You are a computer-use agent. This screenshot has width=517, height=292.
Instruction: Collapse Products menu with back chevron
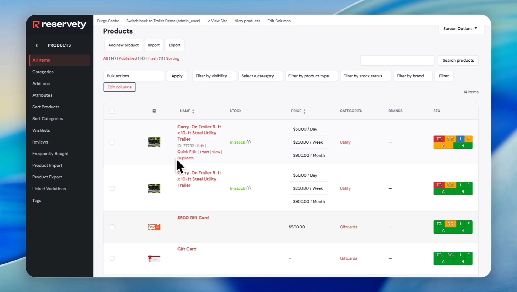[x=37, y=45]
